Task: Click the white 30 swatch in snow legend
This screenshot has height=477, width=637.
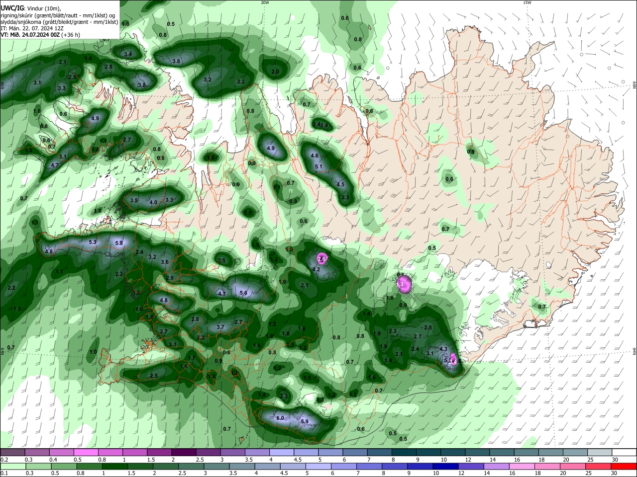Action: tap(624, 453)
